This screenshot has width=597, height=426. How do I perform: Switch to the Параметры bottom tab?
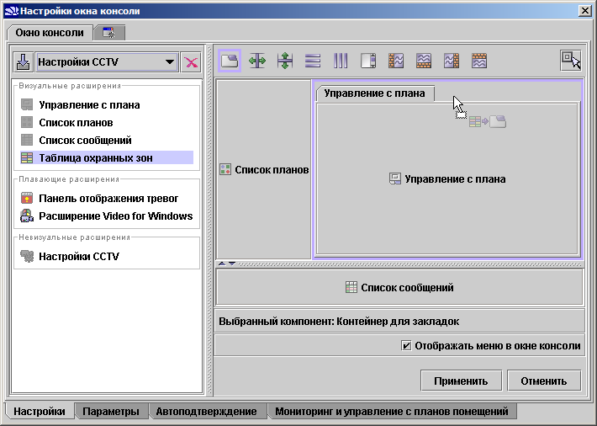pyautogui.click(x=111, y=412)
